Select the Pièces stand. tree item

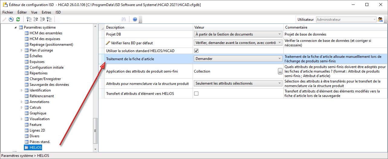pos(40,142)
